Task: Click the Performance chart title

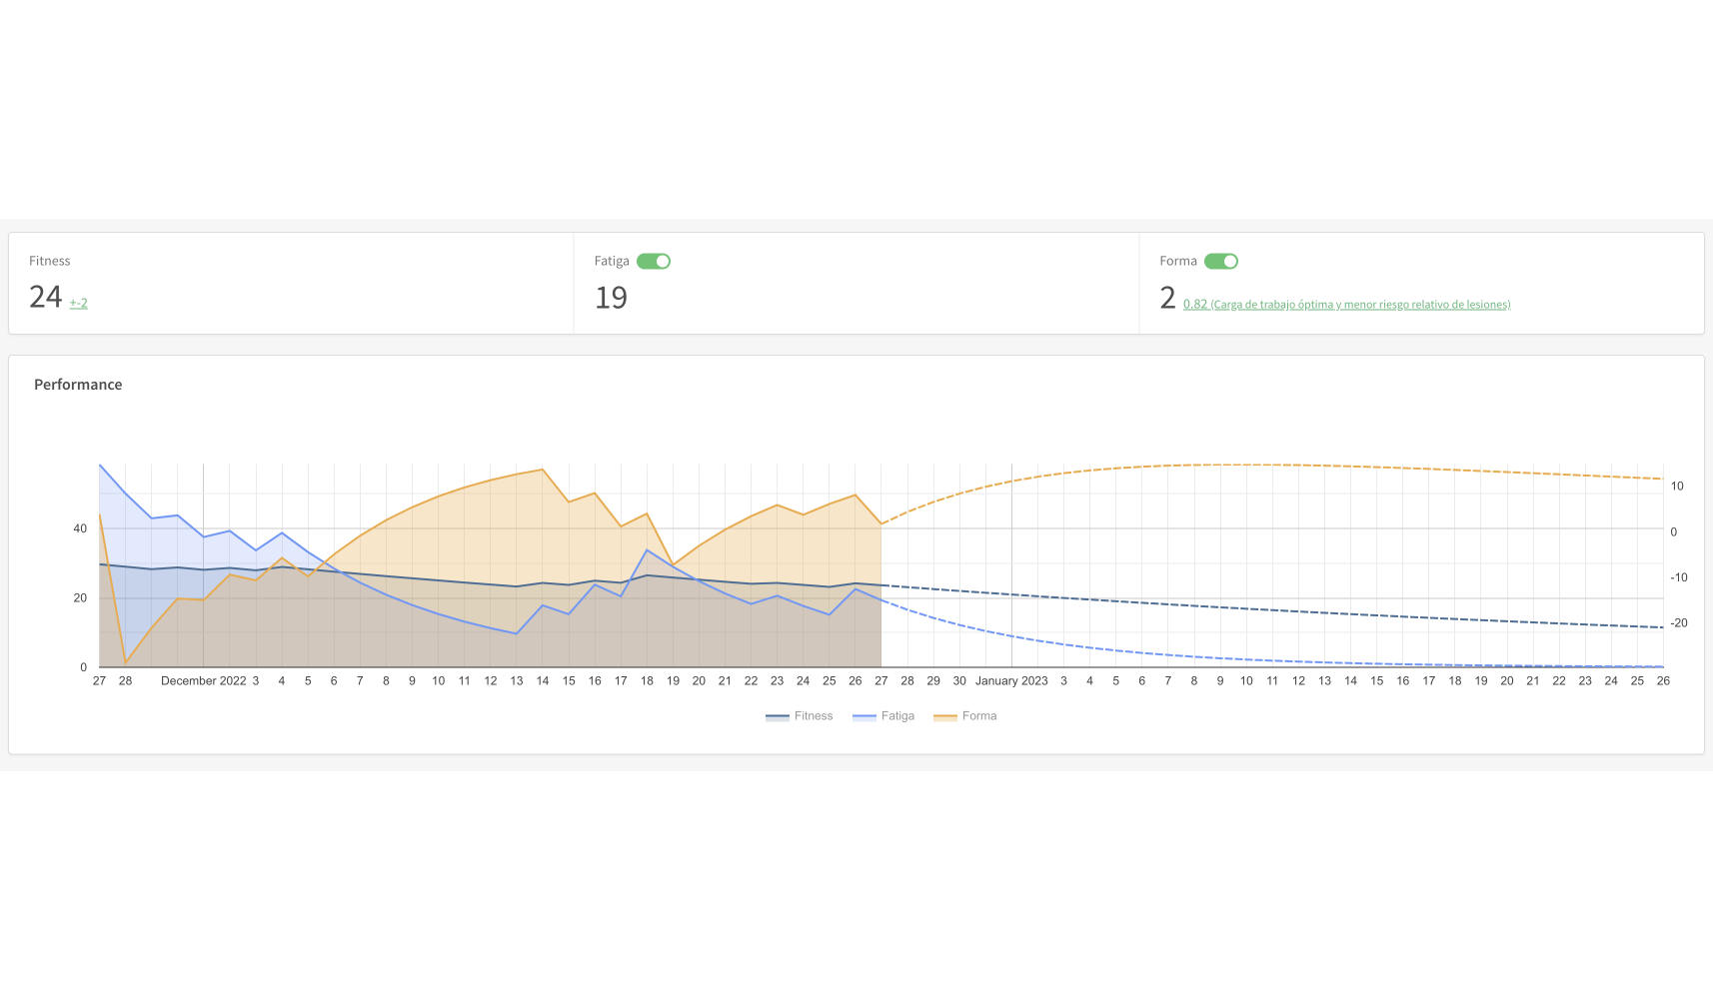Action: coord(78,385)
